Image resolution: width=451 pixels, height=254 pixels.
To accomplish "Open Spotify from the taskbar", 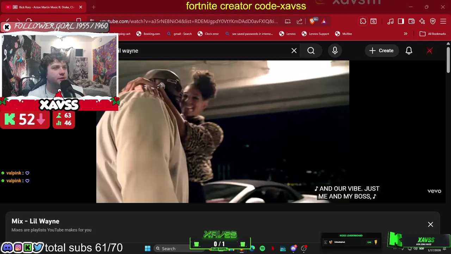I will (262, 248).
